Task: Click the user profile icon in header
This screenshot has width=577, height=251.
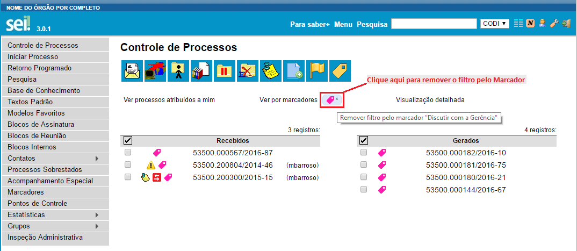Action: click(542, 24)
